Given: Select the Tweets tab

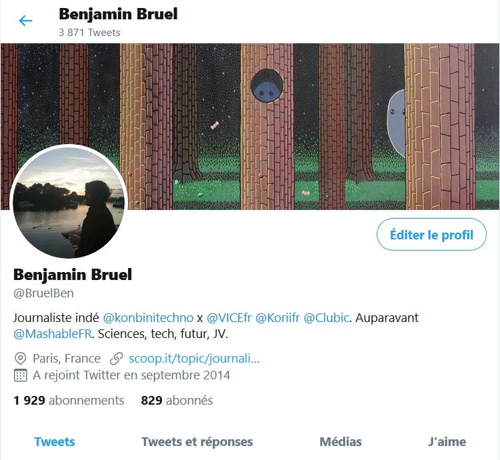Looking at the screenshot, I should pos(55,442).
